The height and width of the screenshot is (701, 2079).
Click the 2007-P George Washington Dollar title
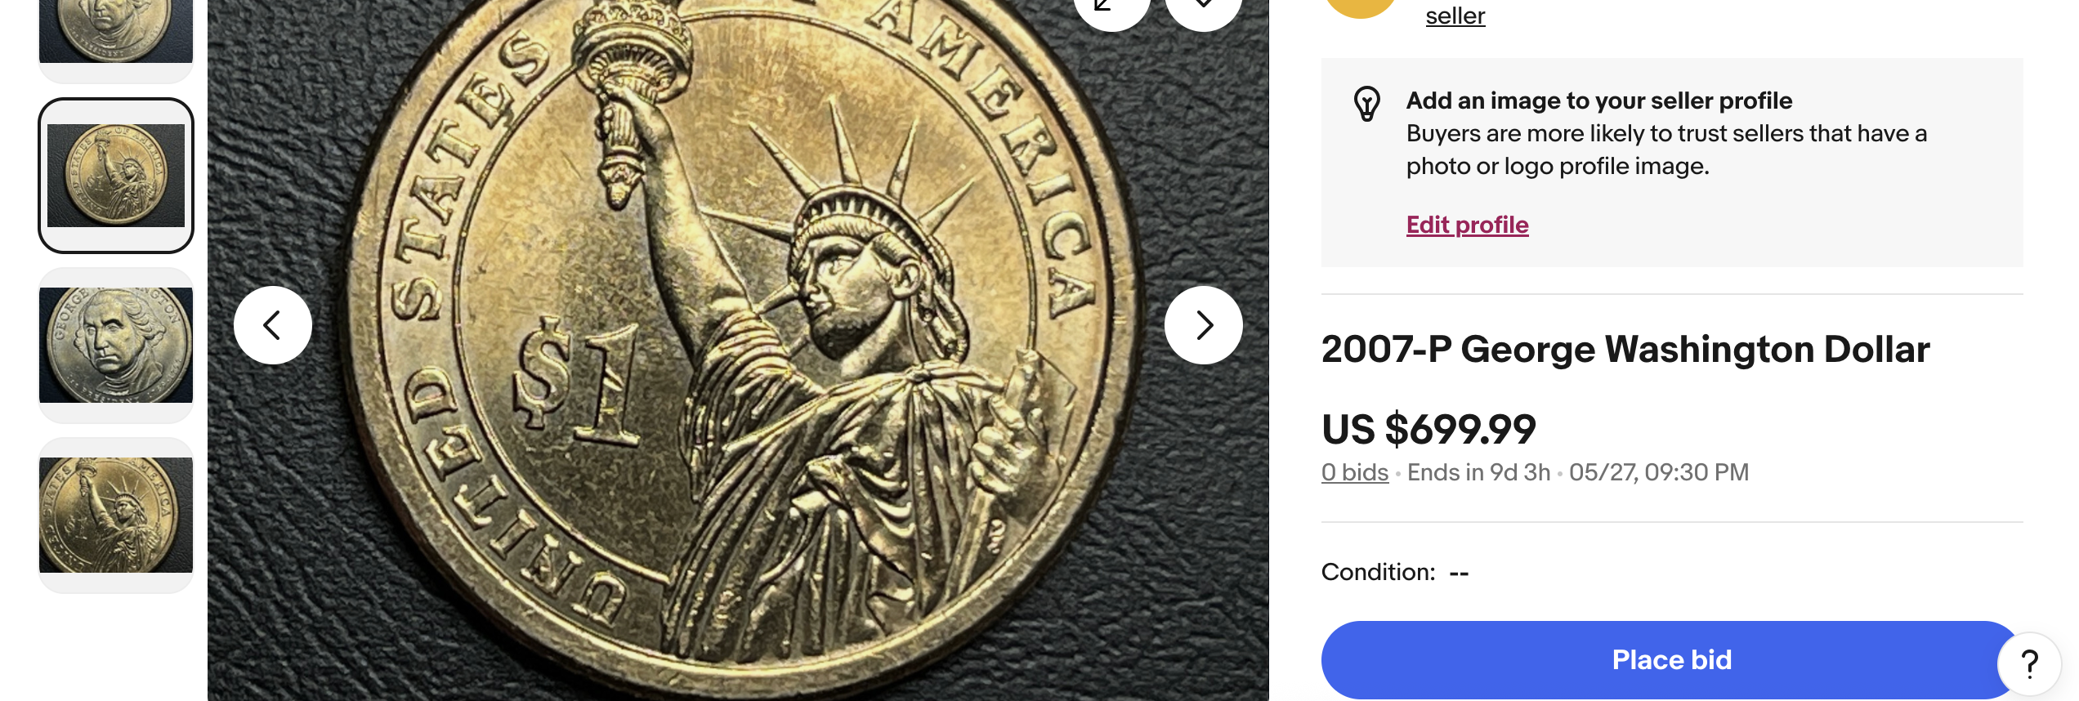[x=1625, y=350]
